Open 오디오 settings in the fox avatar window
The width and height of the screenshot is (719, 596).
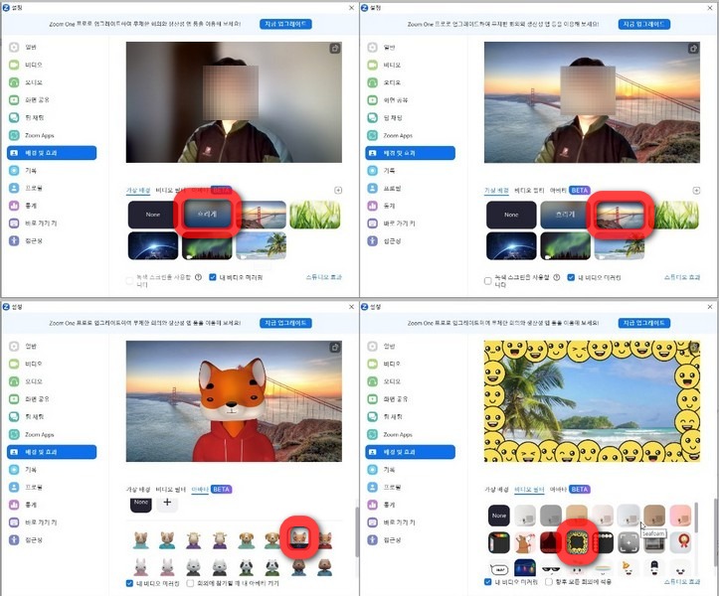click(33, 381)
